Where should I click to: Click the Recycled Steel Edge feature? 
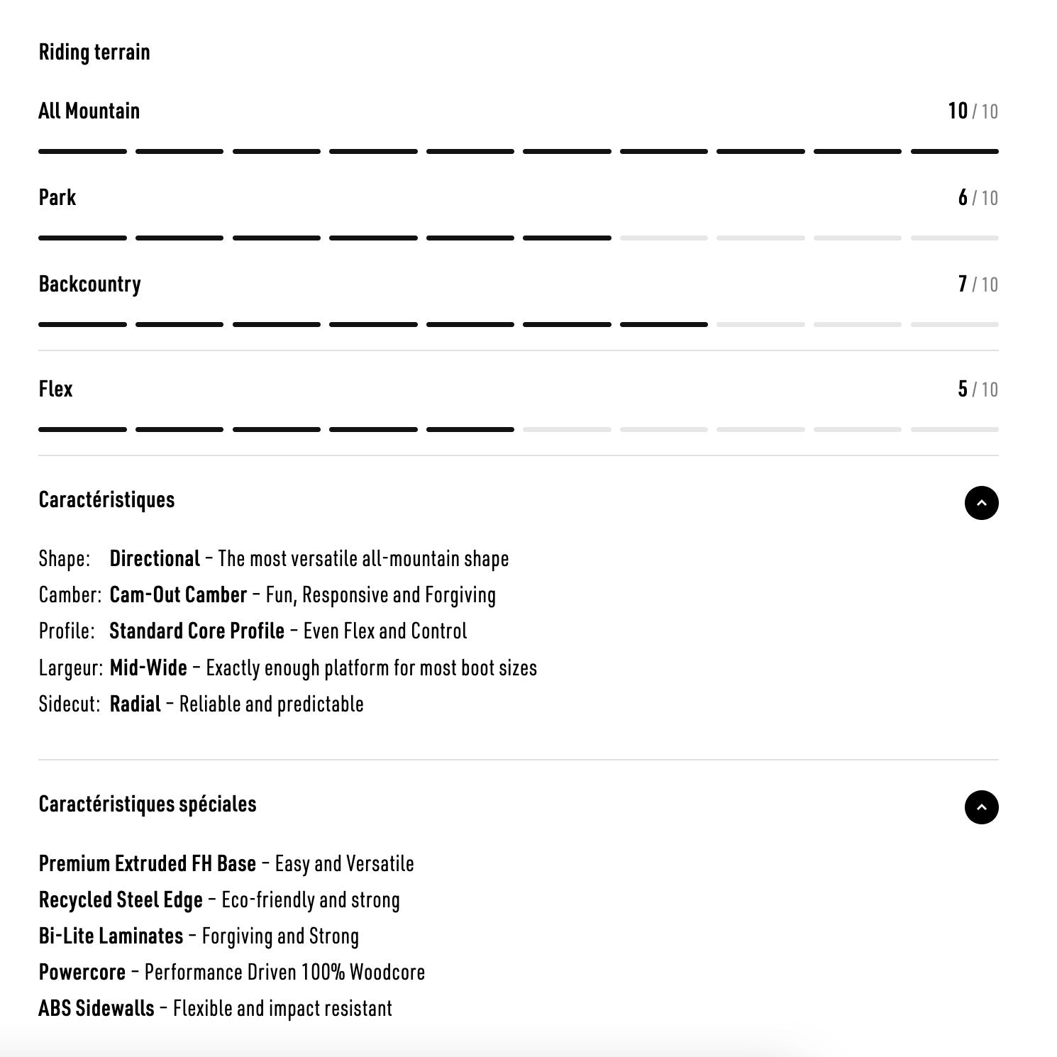[121, 900]
